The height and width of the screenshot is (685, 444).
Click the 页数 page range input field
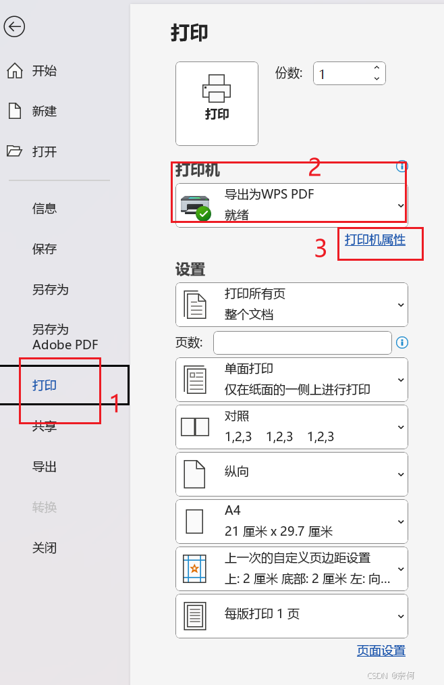(x=302, y=342)
